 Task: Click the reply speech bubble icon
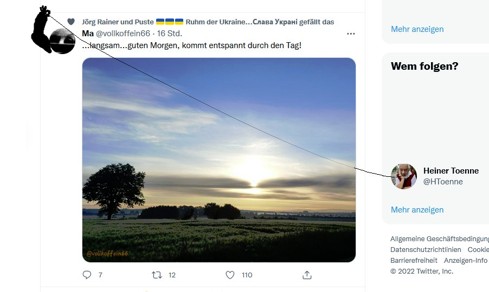[87, 275]
